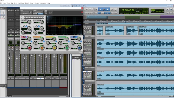This screenshot has width=174, height=98.
Task: Click the MF gain value field
Action: click(x=49, y=49)
